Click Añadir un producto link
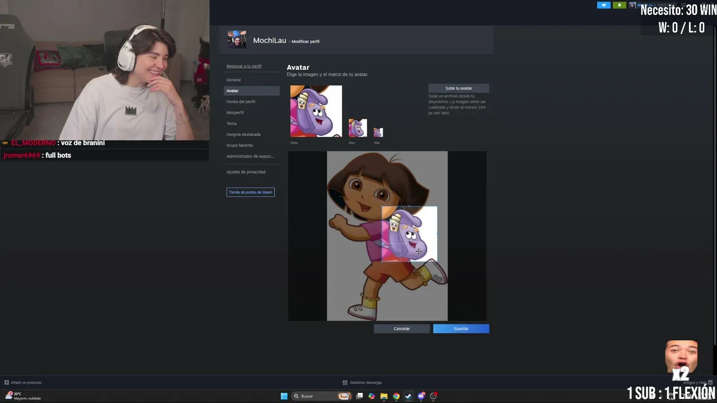Screen dimensions: 717x403 click(x=26, y=382)
